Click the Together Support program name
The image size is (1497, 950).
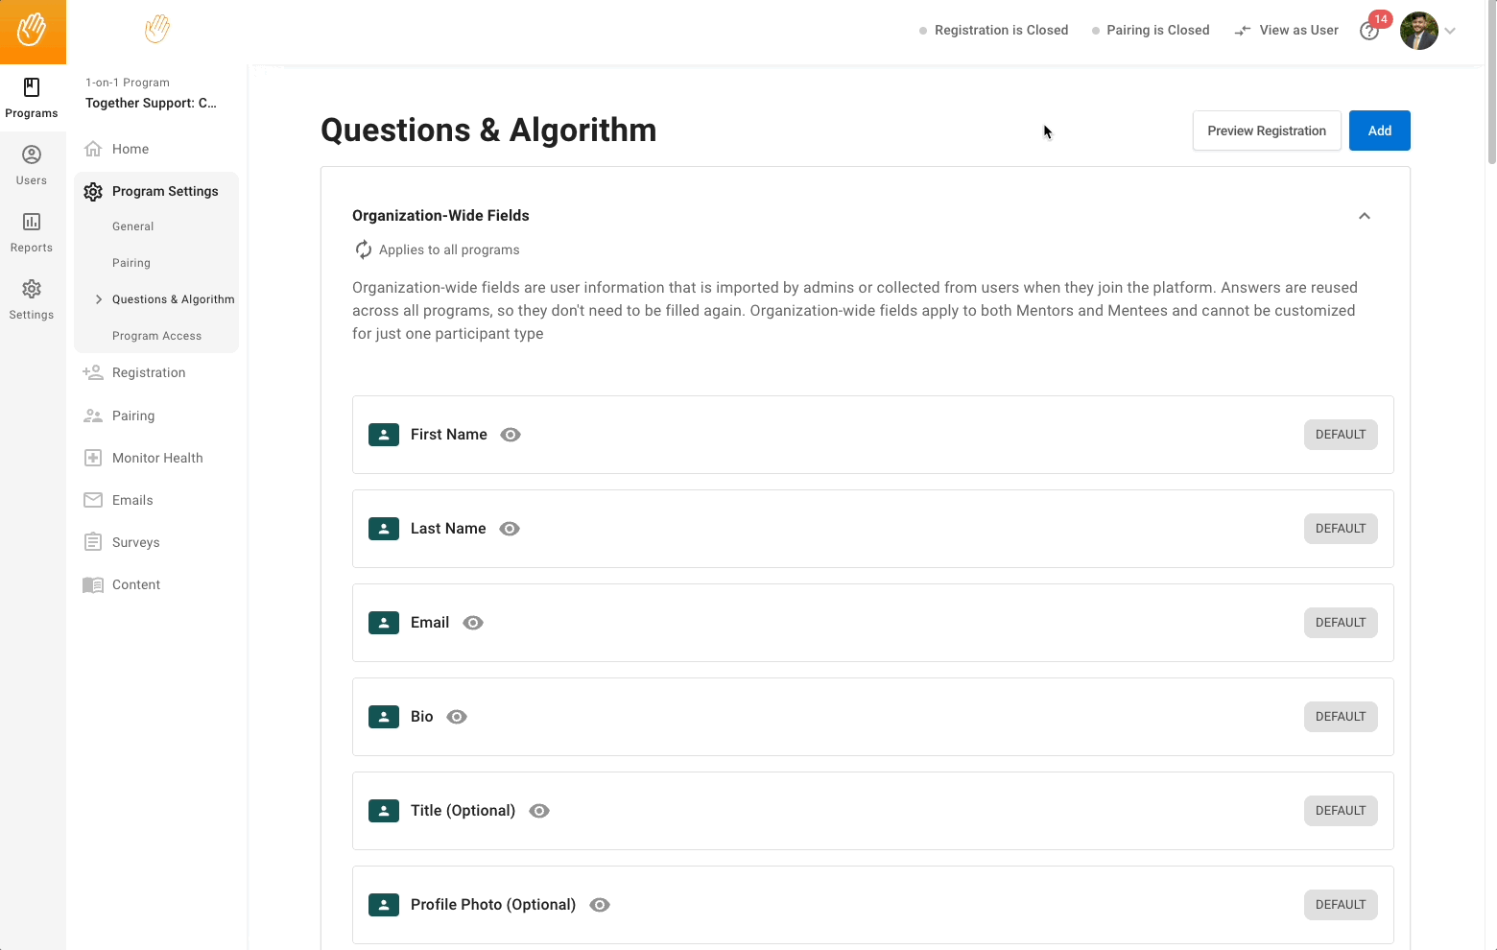tap(151, 103)
